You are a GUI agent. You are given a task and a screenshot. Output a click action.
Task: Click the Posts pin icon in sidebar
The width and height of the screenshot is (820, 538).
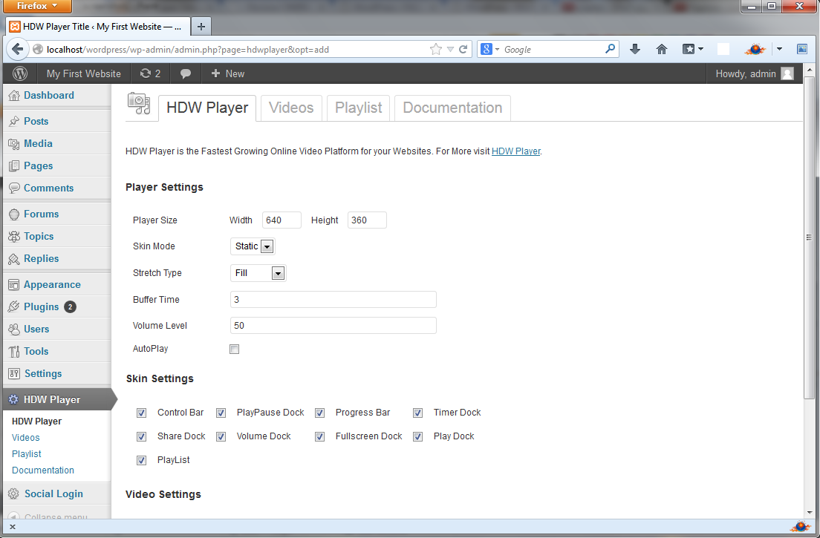pos(14,121)
